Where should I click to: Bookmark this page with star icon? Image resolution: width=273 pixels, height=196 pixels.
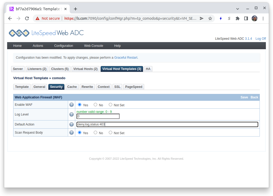pyautogui.click(x=210, y=18)
